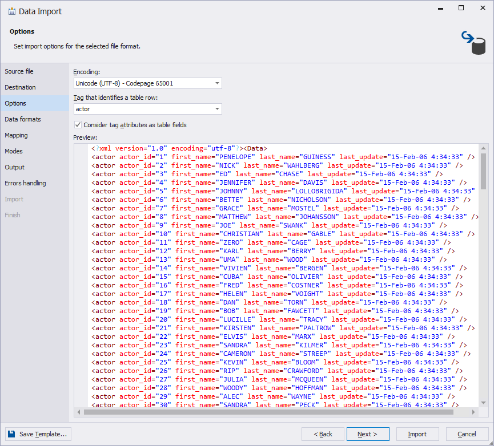Click the database import icon in header
The height and width of the screenshot is (446, 494).
coord(473,43)
